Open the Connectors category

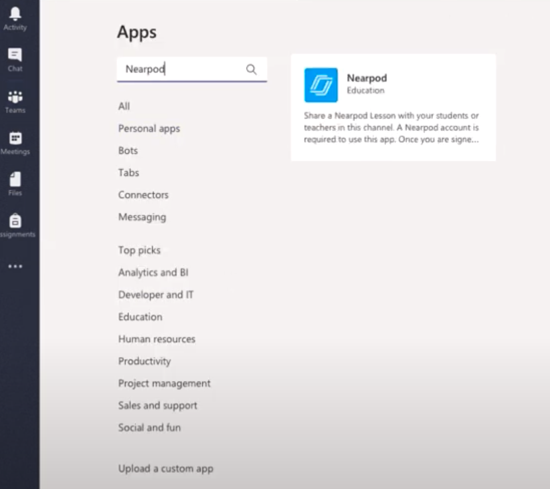[x=143, y=194]
